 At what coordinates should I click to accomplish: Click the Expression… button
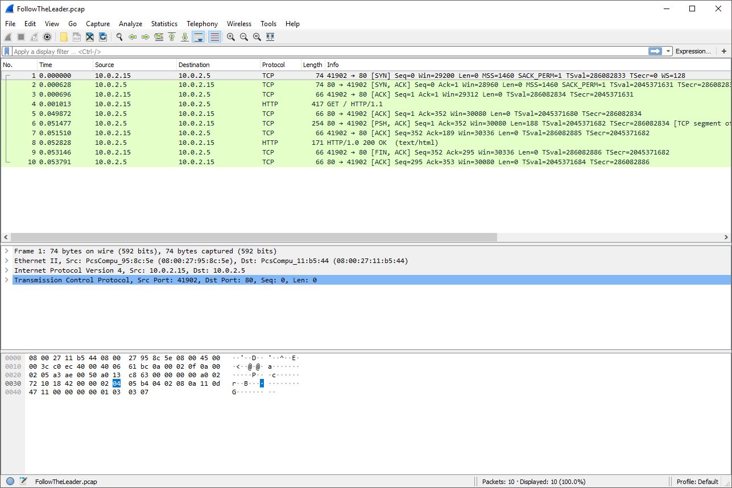[x=693, y=51]
